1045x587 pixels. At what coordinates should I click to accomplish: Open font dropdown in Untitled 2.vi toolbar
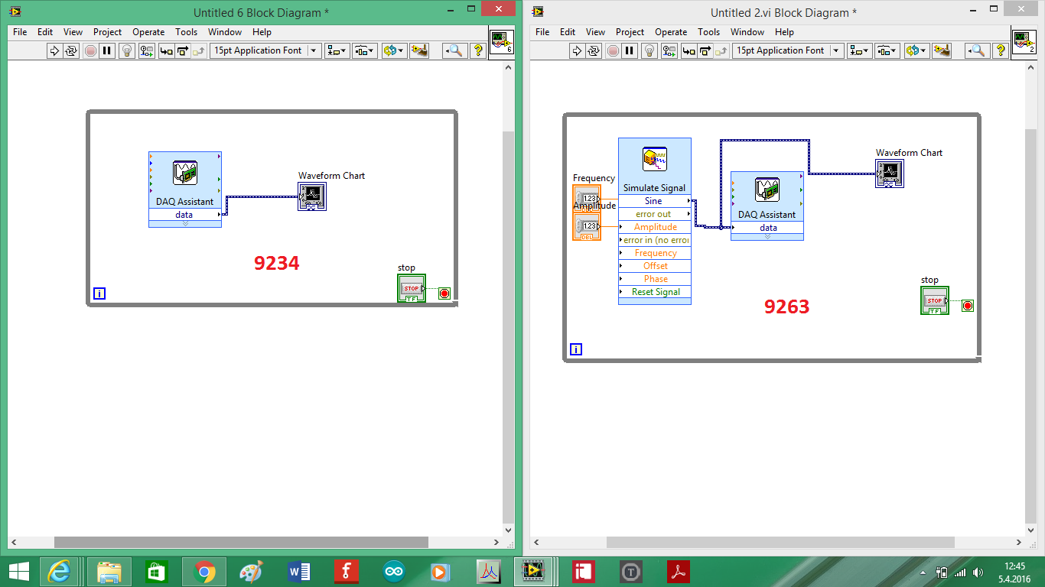click(788, 50)
